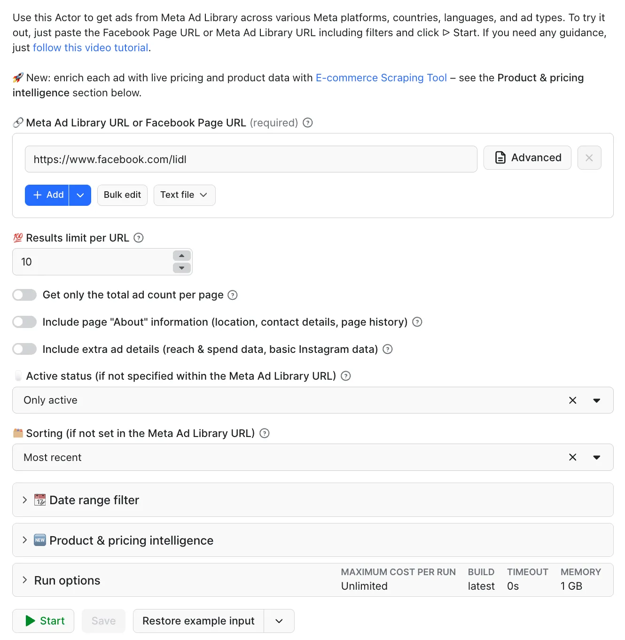Turn on Include extra ad details switch
The image size is (625, 640).
click(24, 349)
